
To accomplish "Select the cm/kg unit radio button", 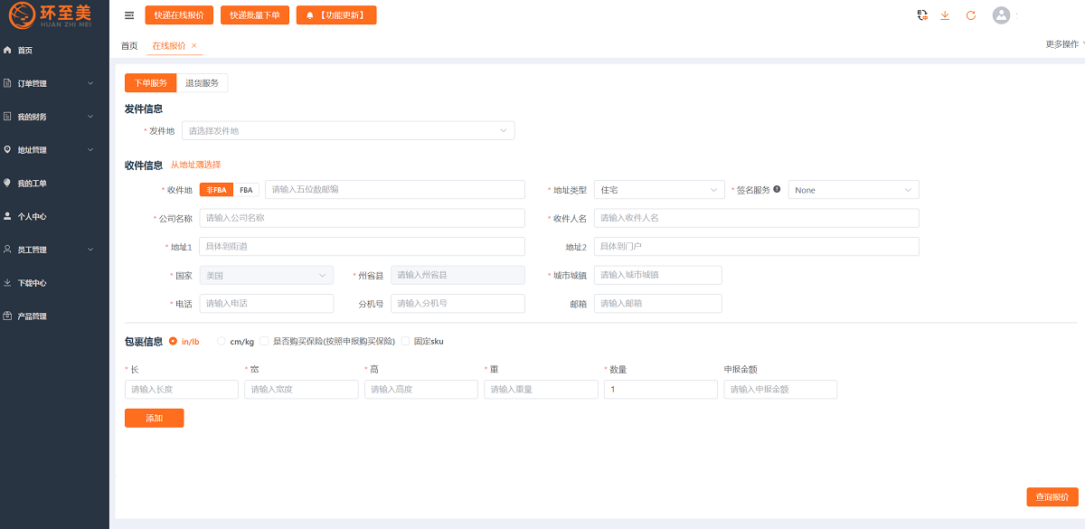I will point(222,341).
